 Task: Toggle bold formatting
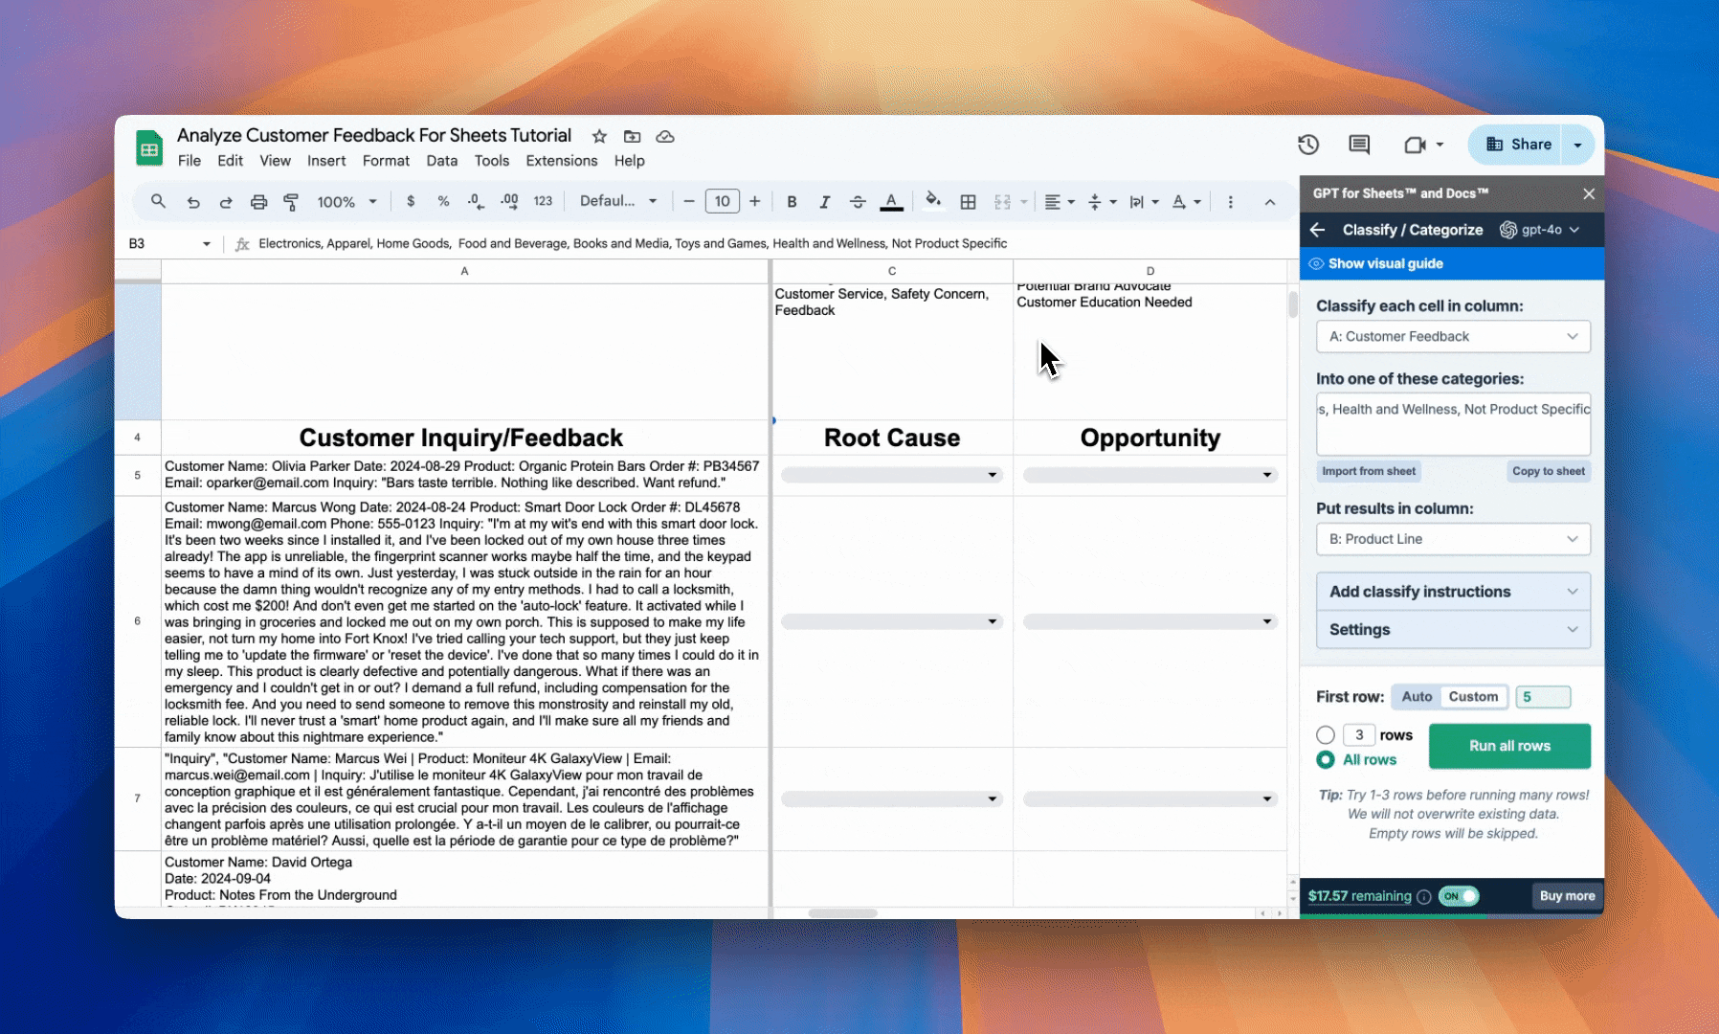coord(792,201)
